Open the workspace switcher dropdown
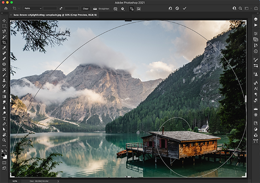Image resolution: width=260 pixels, height=183 pixels. [x=248, y=8]
